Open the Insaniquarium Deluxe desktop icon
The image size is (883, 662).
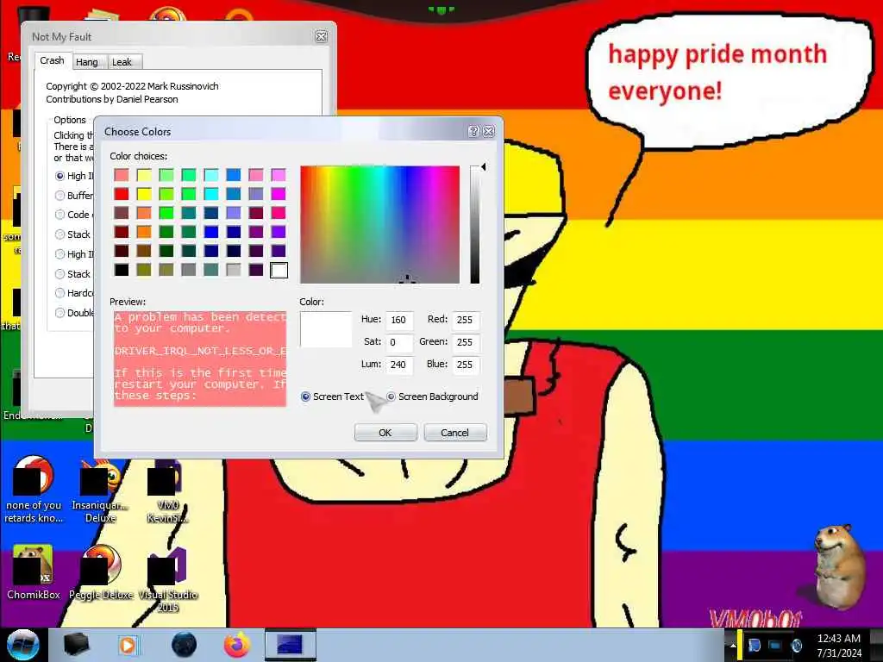[x=100, y=490]
